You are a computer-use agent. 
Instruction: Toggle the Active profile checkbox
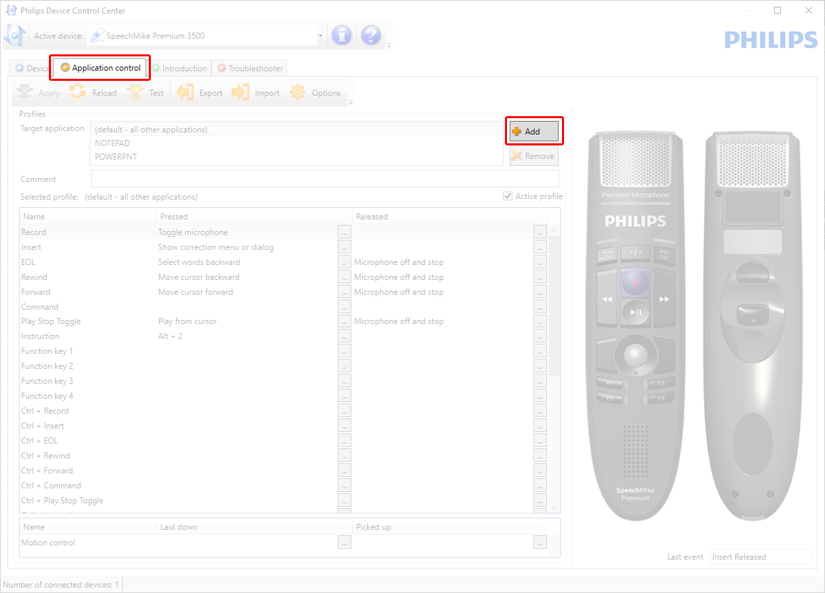pyautogui.click(x=507, y=196)
